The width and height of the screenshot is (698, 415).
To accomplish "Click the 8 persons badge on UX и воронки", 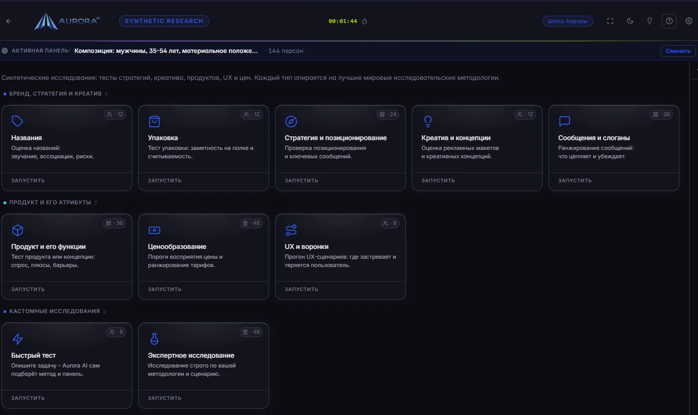I will [390, 223].
